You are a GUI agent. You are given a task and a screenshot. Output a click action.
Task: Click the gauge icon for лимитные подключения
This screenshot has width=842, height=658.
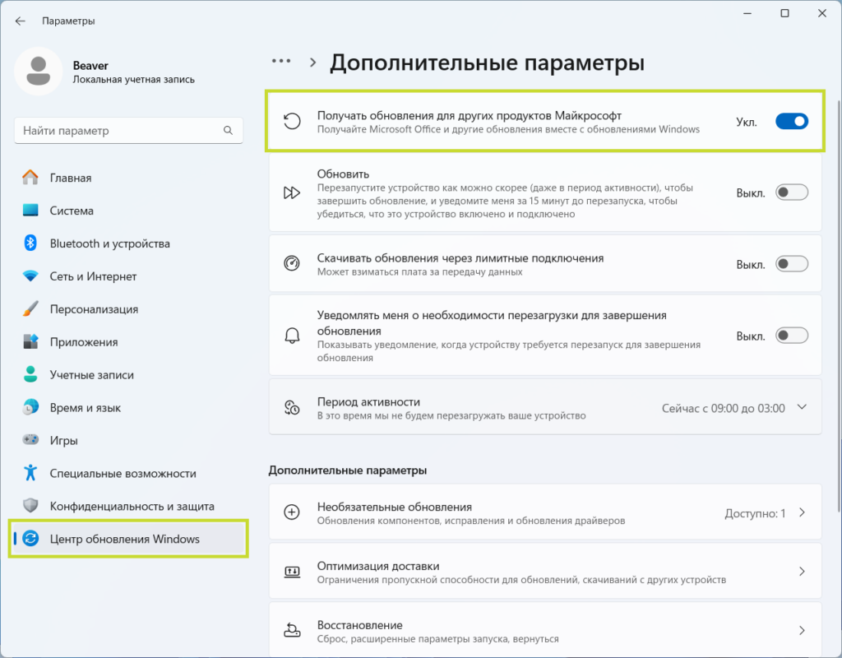(292, 264)
